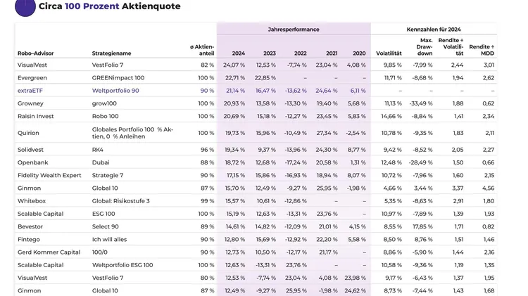Select the 'Kennzahlen für 2024' group header
The width and height of the screenshot is (528, 296).
pyautogui.click(x=434, y=30)
